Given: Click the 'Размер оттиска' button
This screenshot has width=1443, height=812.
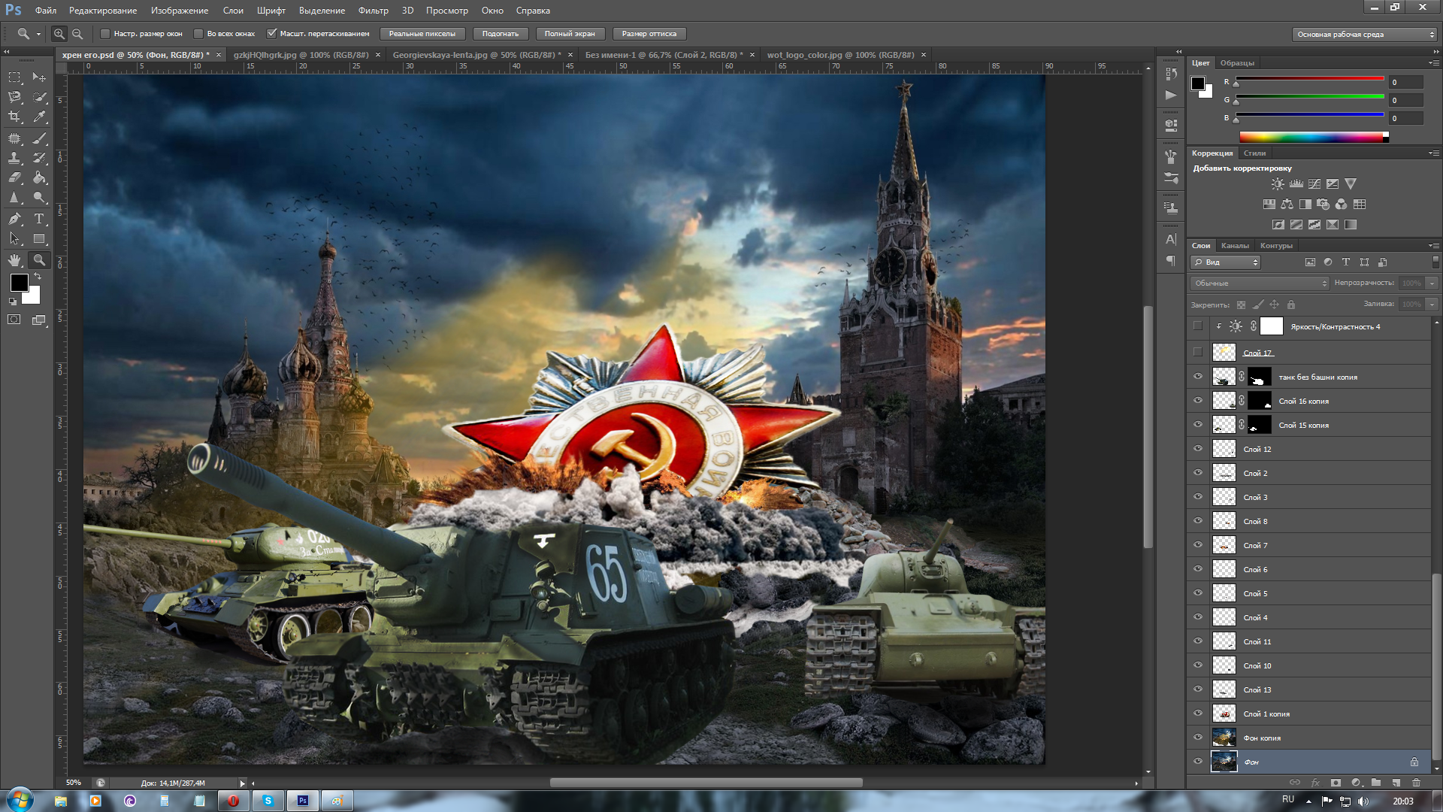Looking at the screenshot, I should tap(649, 34).
